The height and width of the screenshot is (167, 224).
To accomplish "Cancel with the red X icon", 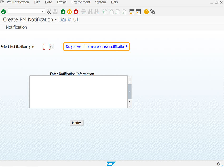I will 76,12.
